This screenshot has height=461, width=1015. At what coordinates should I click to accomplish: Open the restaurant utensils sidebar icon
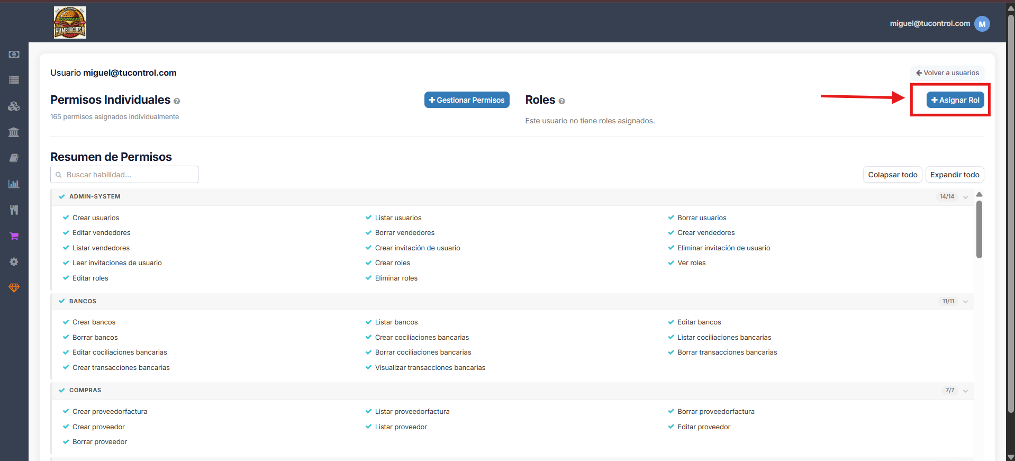[14, 210]
